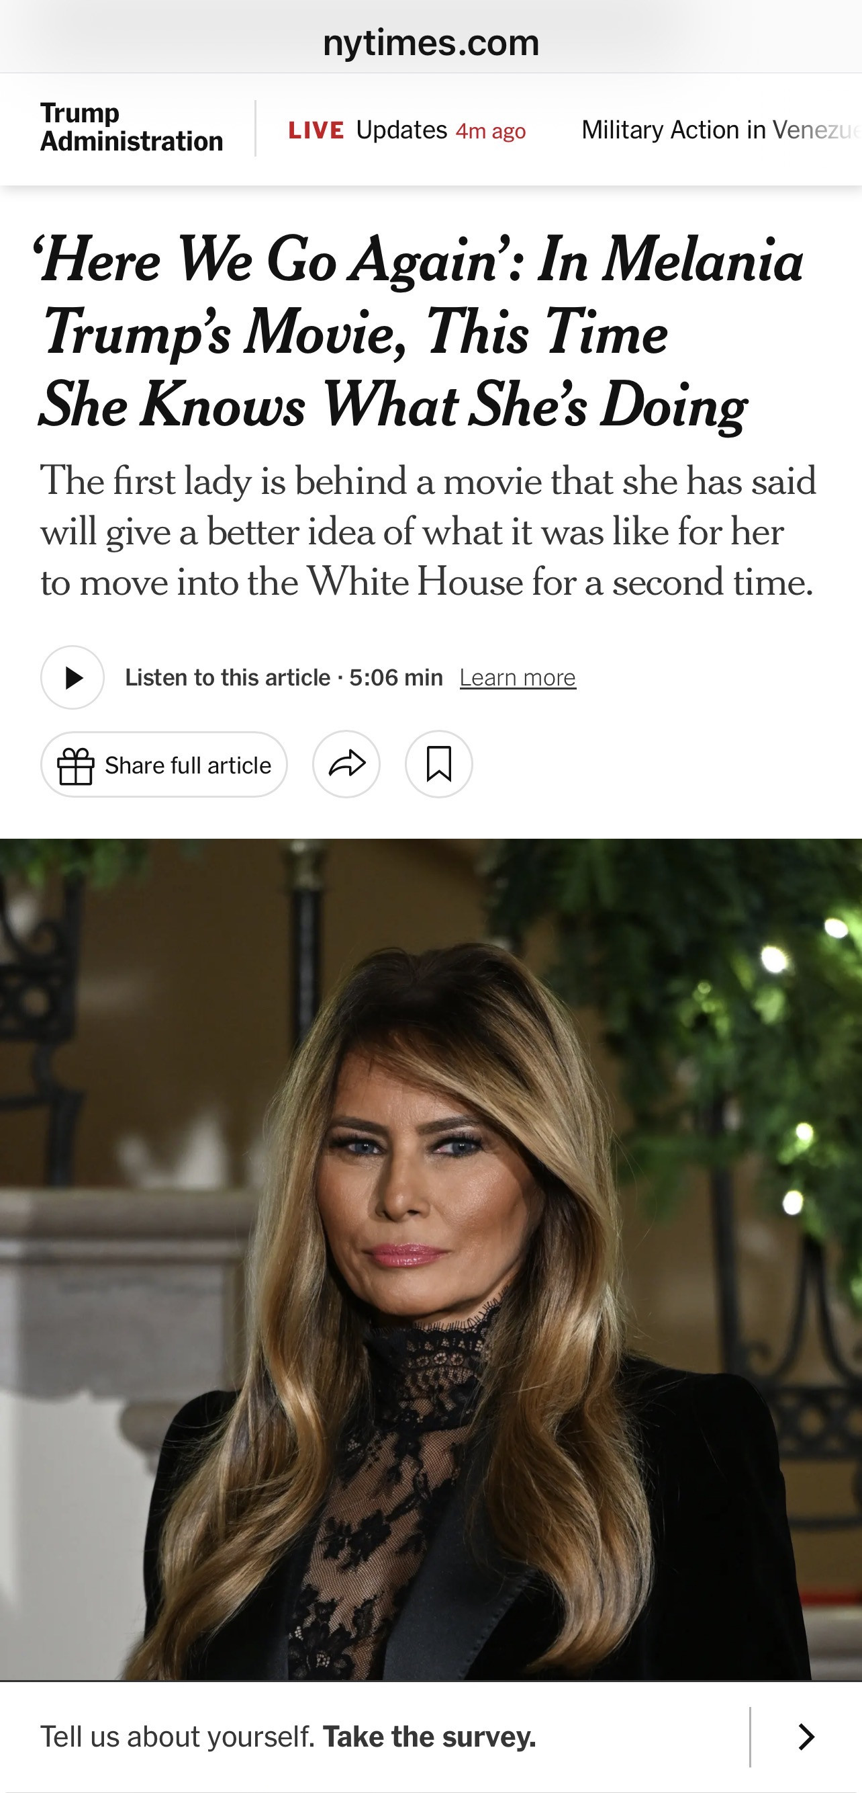The width and height of the screenshot is (862, 1793).
Task: Open the Trump Administration section
Action: tap(132, 128)
